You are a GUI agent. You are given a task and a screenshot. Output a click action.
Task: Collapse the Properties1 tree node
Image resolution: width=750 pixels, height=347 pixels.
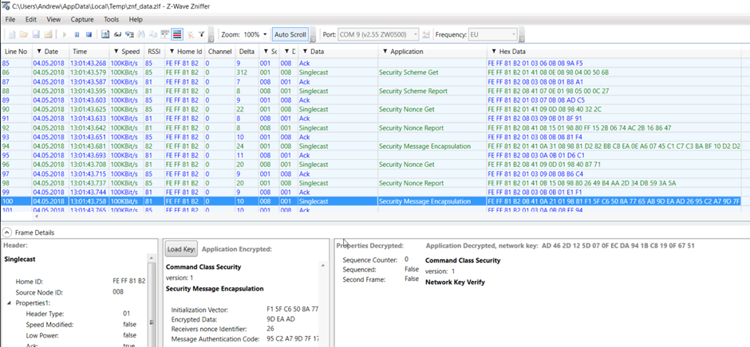tap(10, 303)
